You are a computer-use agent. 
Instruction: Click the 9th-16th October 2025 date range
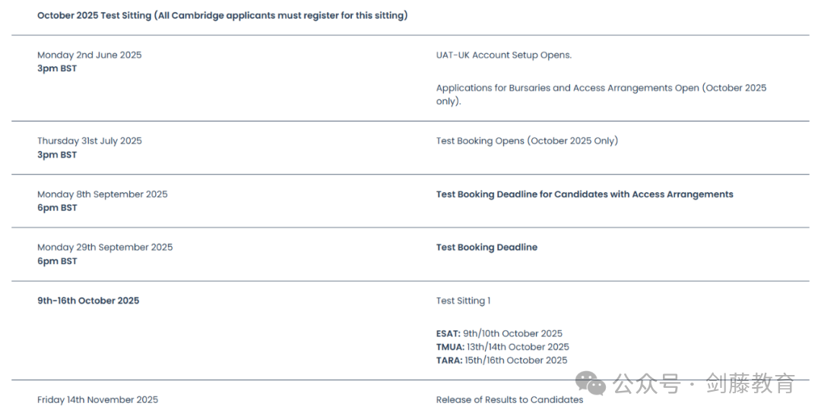pos(88,301)
